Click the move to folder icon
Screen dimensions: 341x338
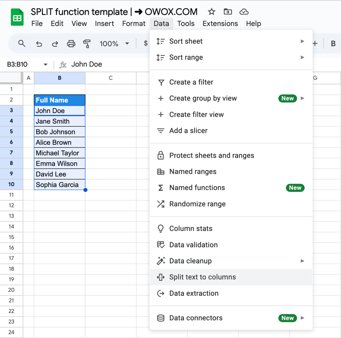228,11
